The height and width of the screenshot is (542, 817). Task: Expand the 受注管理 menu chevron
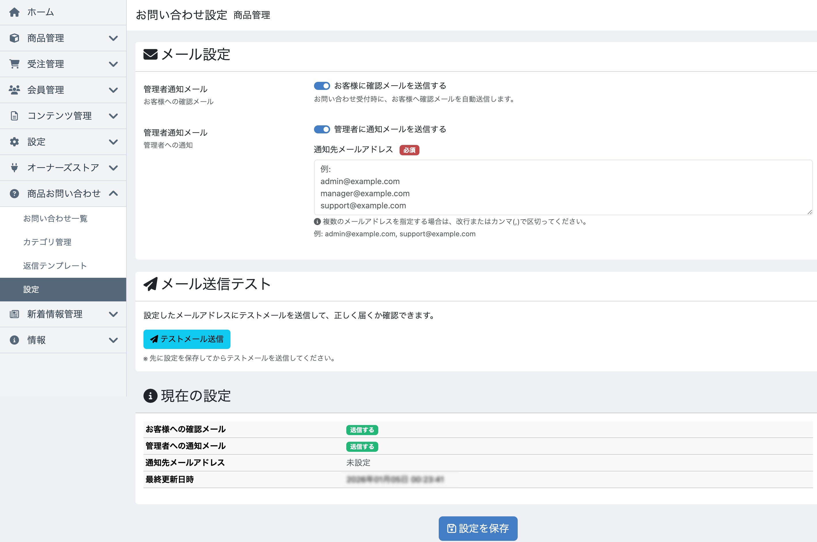[x=113, y=64]
